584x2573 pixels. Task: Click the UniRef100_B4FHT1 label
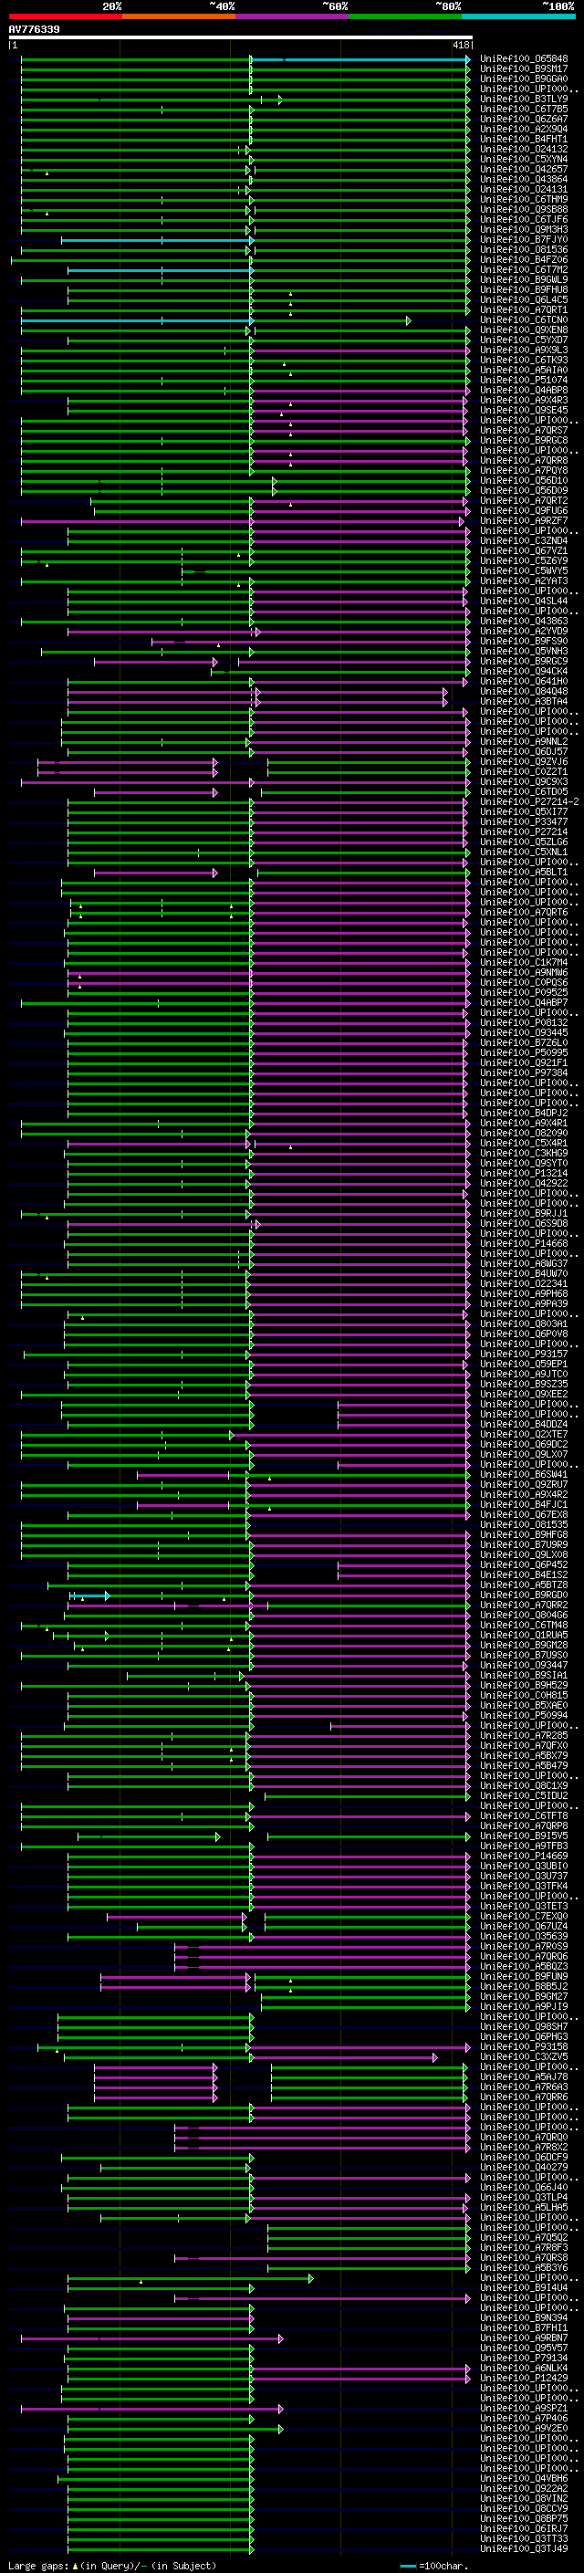coord(524,139)
